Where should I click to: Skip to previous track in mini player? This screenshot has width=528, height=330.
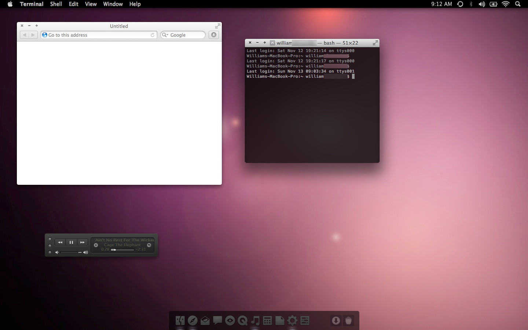[x=60, y=242]
